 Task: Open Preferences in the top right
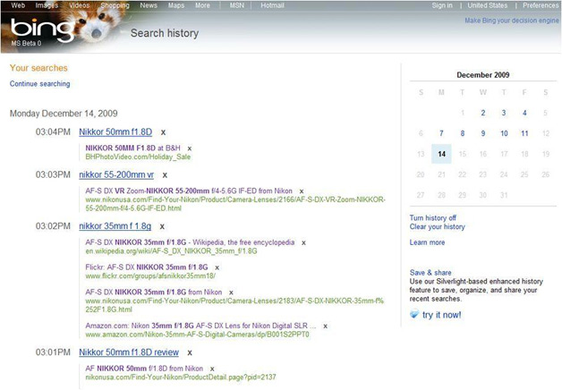pos(541,5)
